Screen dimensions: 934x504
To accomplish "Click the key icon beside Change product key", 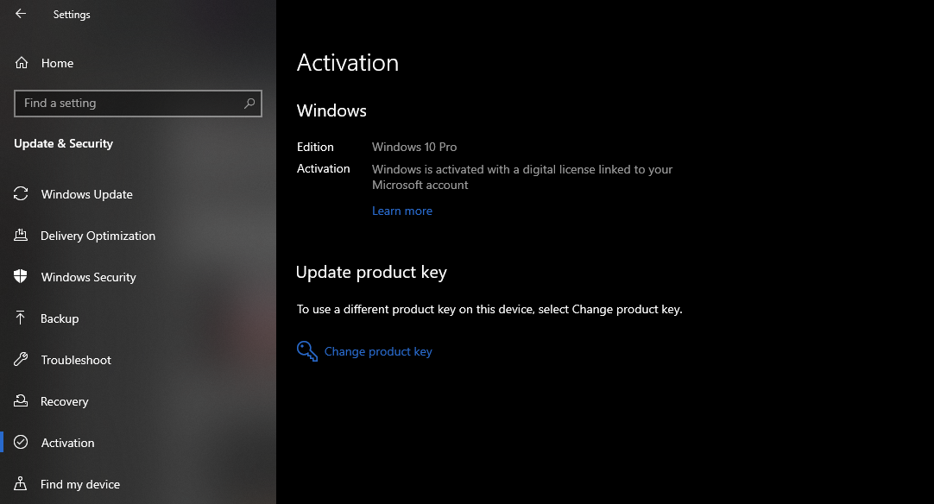I will tap(306, 350).
